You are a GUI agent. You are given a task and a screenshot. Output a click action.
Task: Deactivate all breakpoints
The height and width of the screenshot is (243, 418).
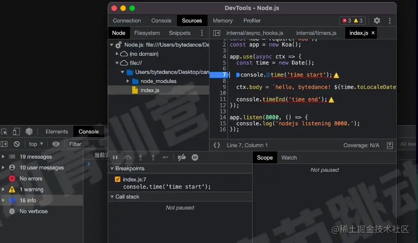coord(182,157)
